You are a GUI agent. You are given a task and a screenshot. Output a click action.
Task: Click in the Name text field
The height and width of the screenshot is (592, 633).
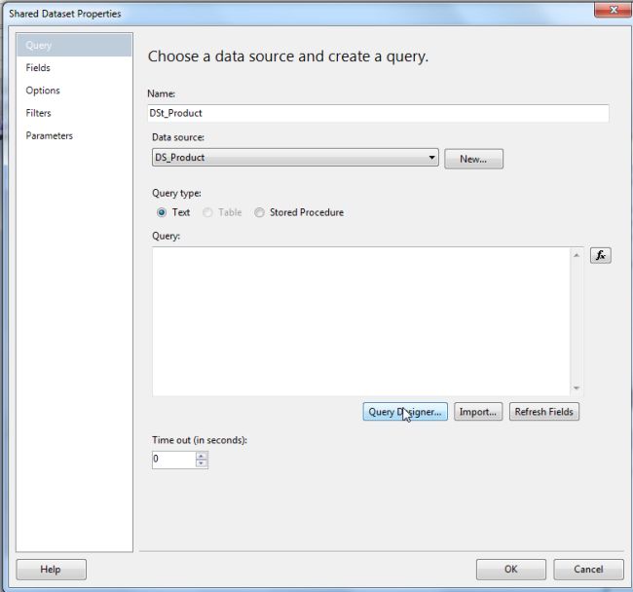tap(378, 113)
